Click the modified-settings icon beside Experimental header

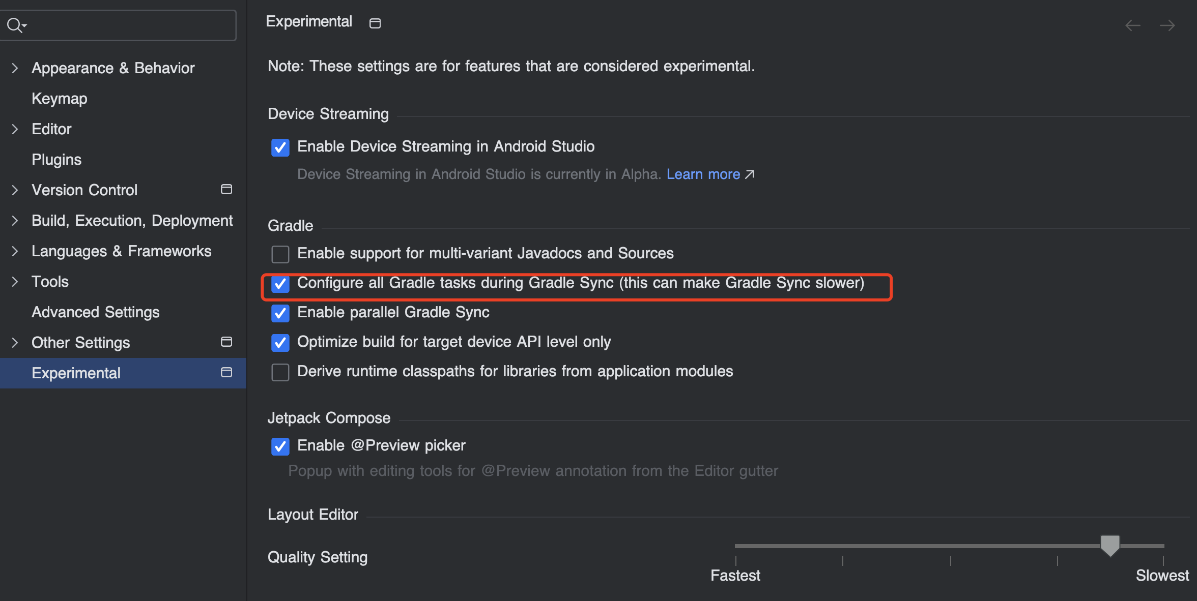(x=375, y=22)
